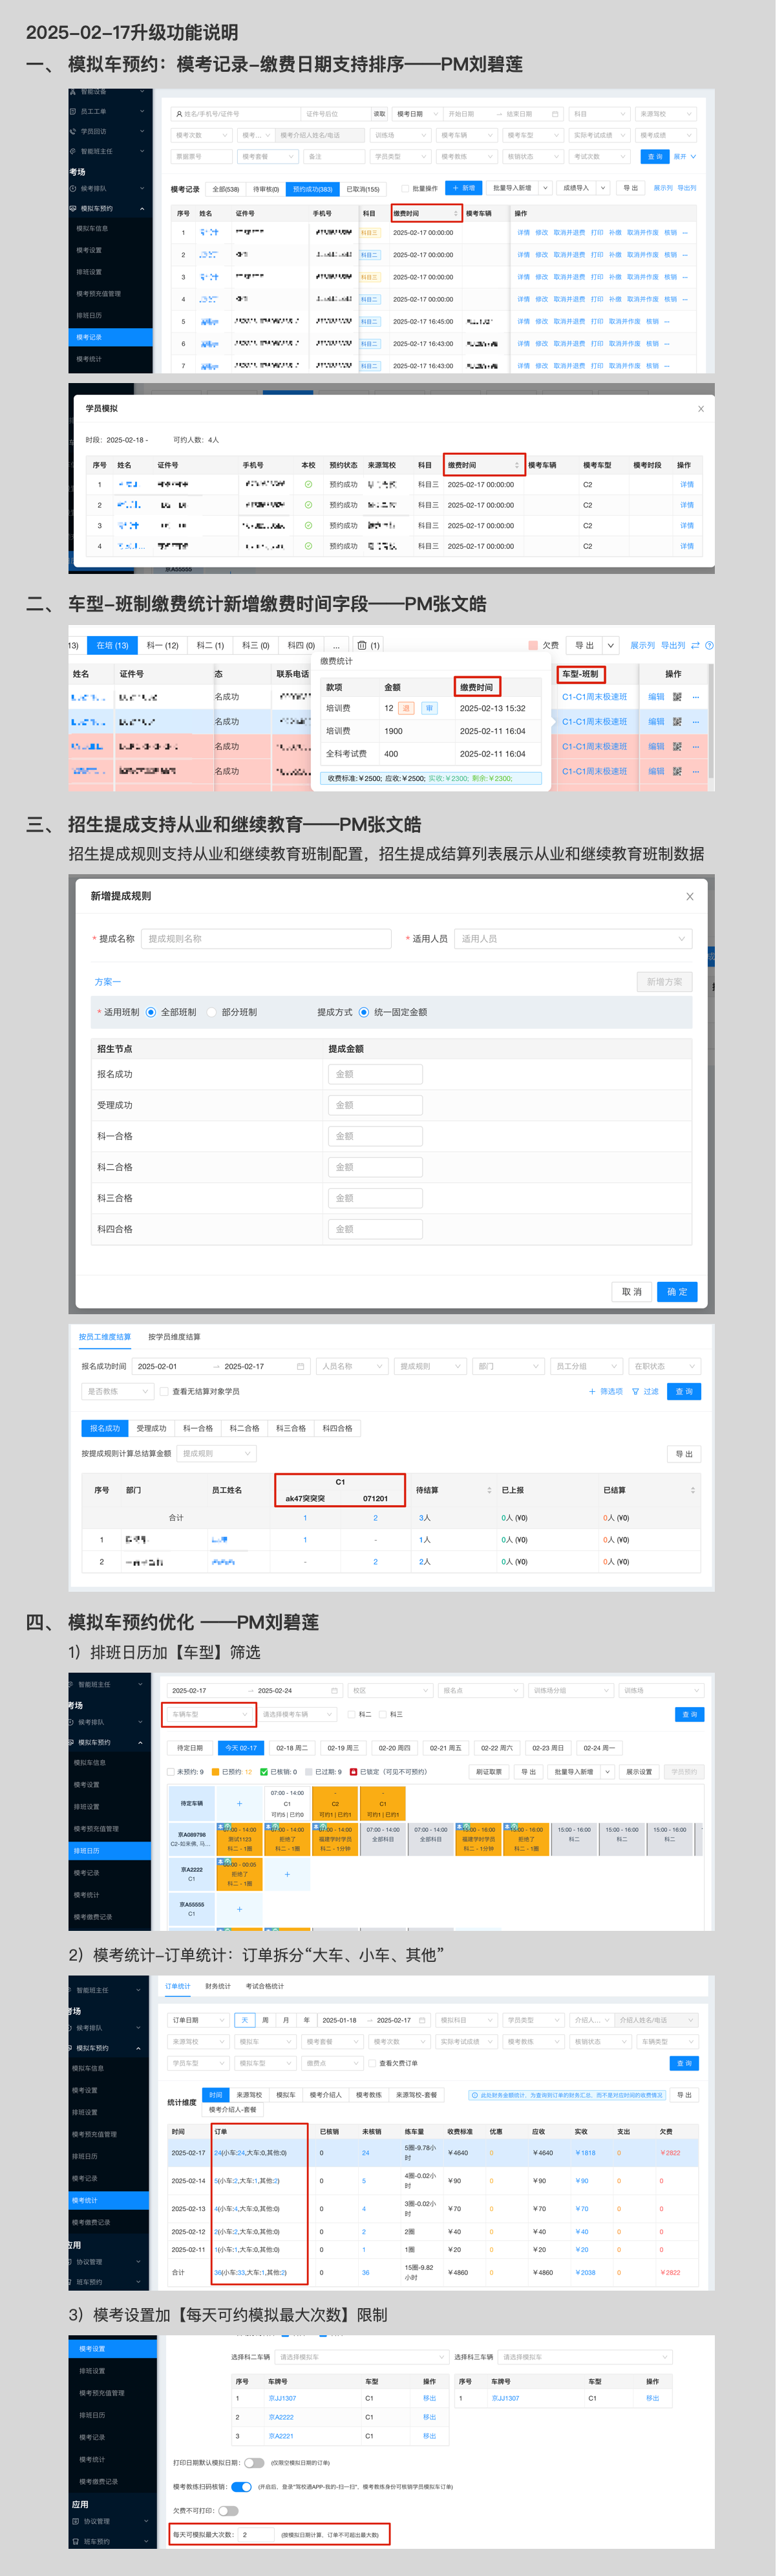Expand 展开 filters in 模考记录

coord(685,156)
